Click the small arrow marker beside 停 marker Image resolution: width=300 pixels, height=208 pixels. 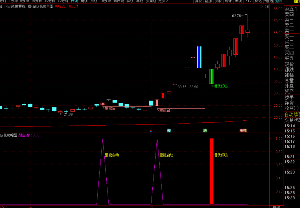click(x=151, y=131)
